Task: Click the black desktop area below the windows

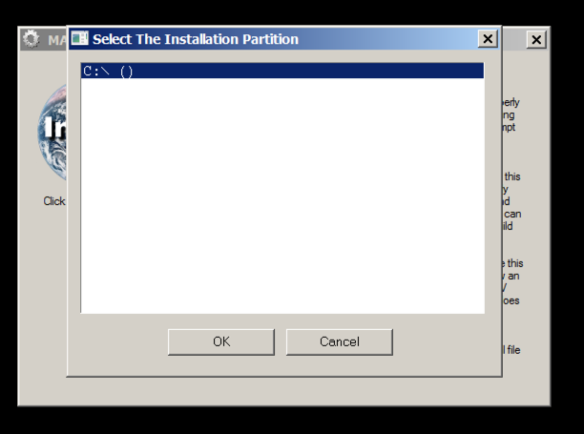Action: [x=286, y=420]
